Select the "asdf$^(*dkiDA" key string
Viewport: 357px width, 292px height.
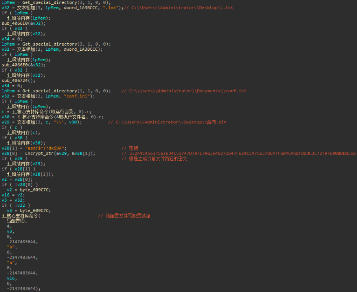(51, 148)
